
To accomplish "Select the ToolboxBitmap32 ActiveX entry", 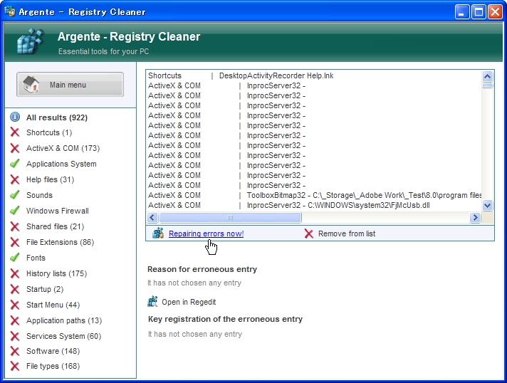I will (314, 195).
